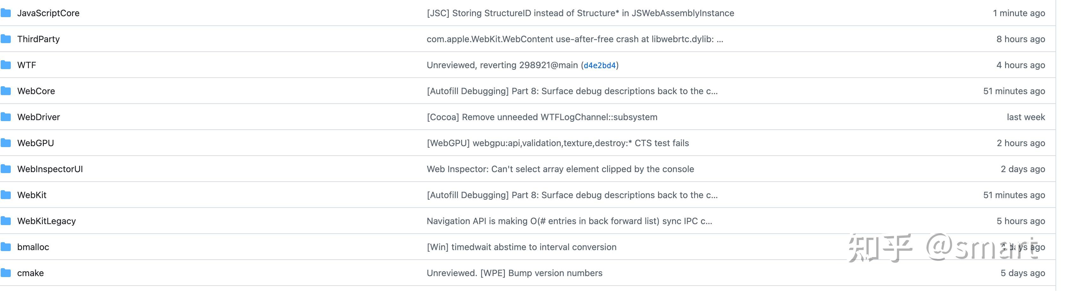View the Win timedwait abstime commit
The width and height of the screenshot is (1065, 291).
click(521, 247)
